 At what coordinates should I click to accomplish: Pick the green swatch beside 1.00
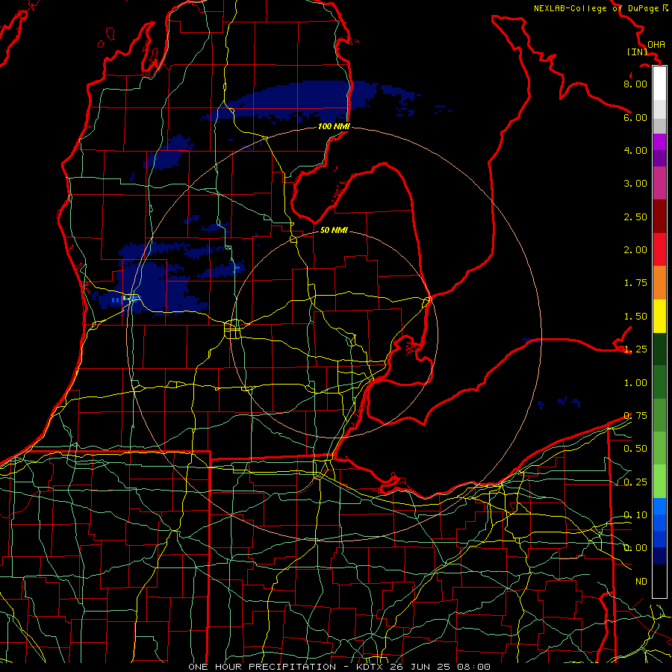coord(659,382)
